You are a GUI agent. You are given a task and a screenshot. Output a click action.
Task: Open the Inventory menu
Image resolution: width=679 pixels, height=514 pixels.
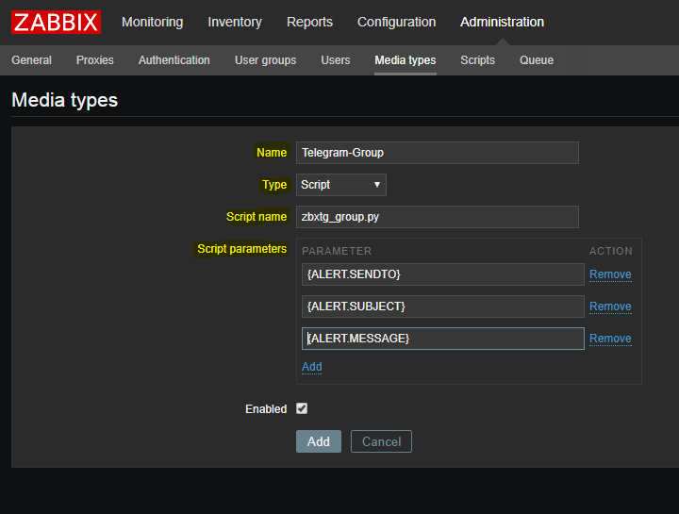click(x=235, y=22)
